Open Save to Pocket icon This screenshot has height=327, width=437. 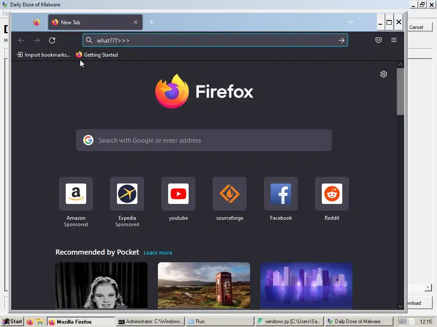[378, 40]
